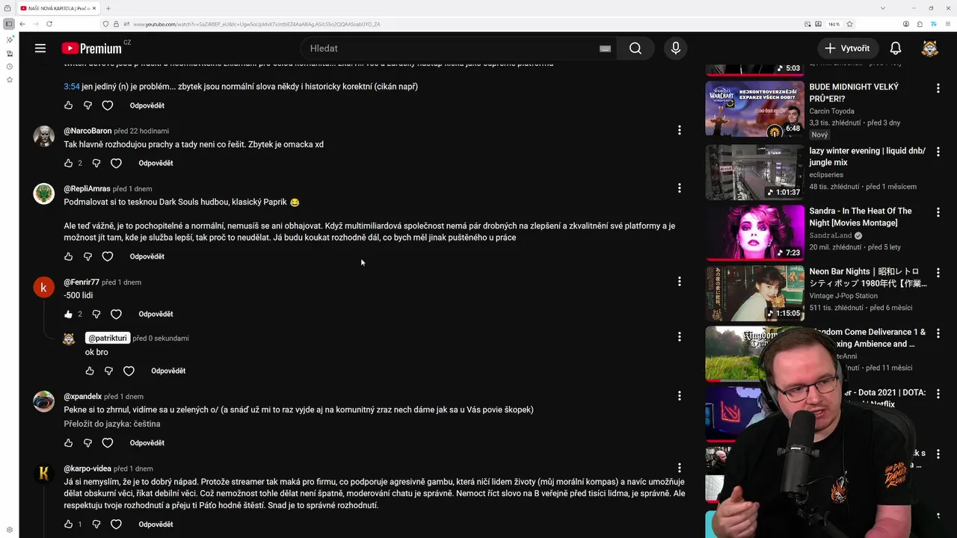Open a new browser tab

click(x=108, y=8)
